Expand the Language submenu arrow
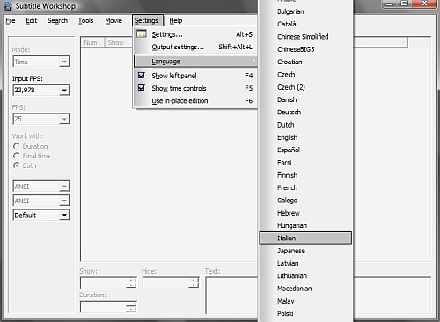The width and height of the screenshot is (440, 322). click(x=253, y=61)
